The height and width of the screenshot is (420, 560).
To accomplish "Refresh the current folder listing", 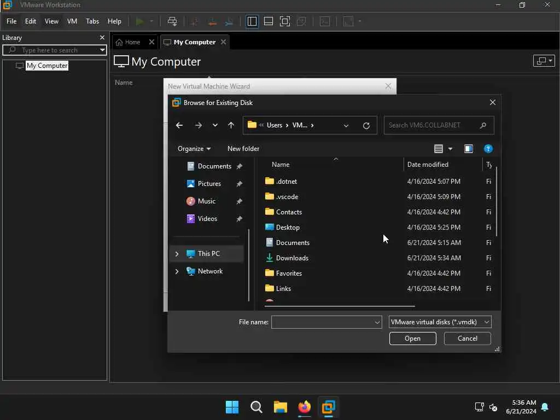I will click(x=366, y=126).
